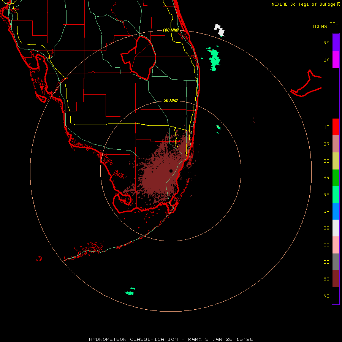Image resolution: width=342 pixels, height=342 pixels.
Task: Click the HHC product label
Action: pos(334,23)
